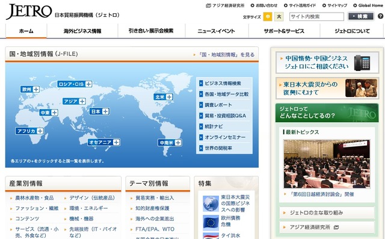Image resolution: width=385 pixels, height=239 pixels.
Task: Open 環境・エネルギー industry link
Action: pos(88,208)
